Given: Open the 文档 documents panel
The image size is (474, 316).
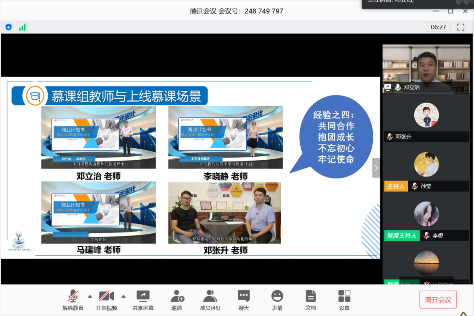Looking at the screenshot, I should point(311,298).
